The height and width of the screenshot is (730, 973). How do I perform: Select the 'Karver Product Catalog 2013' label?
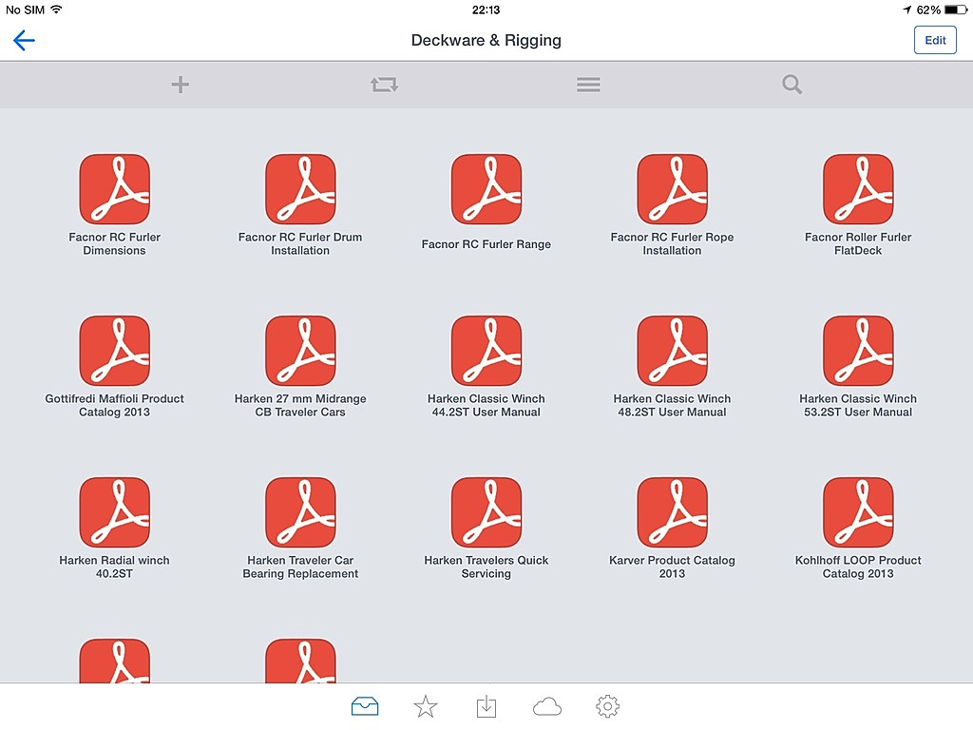tap(672, 567)
